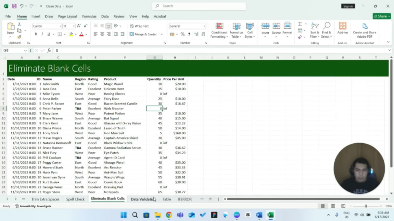Viewport: 394px width, 221px height.
Task: Increase font size with the larger A
Action: click(79, 26)
